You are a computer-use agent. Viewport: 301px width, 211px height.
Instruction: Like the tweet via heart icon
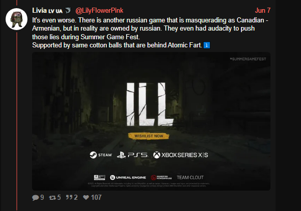coord(86,198)
